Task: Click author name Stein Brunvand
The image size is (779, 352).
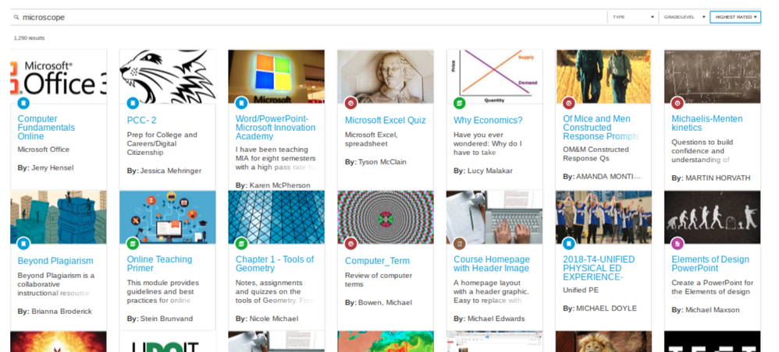Action: (x=166, y=319)
